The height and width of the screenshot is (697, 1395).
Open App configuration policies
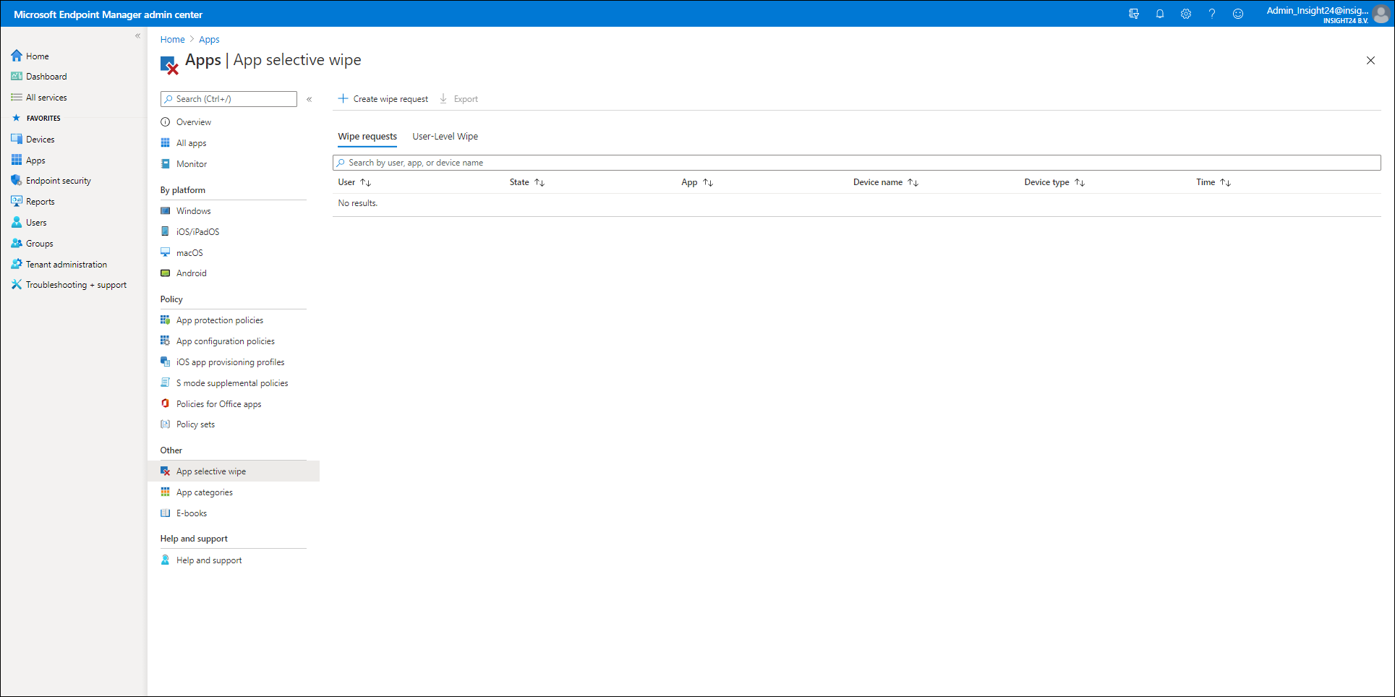click(x=225, y=341)
